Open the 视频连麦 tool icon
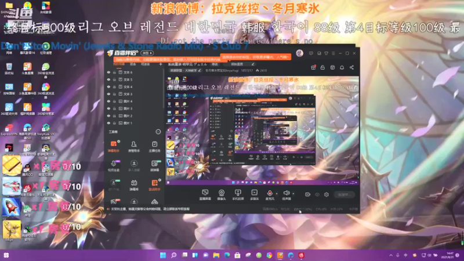The height and width of the screenshot is (261, 464). pyautogui.click(x=113, y=166)
